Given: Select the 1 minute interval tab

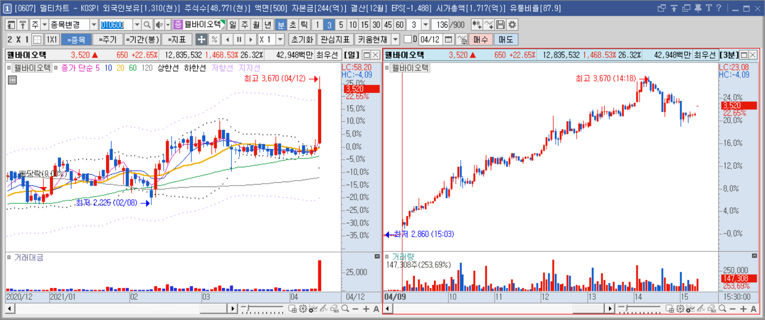Looking at the screenshot, I should pyautogui.click(x=317, y=25).
